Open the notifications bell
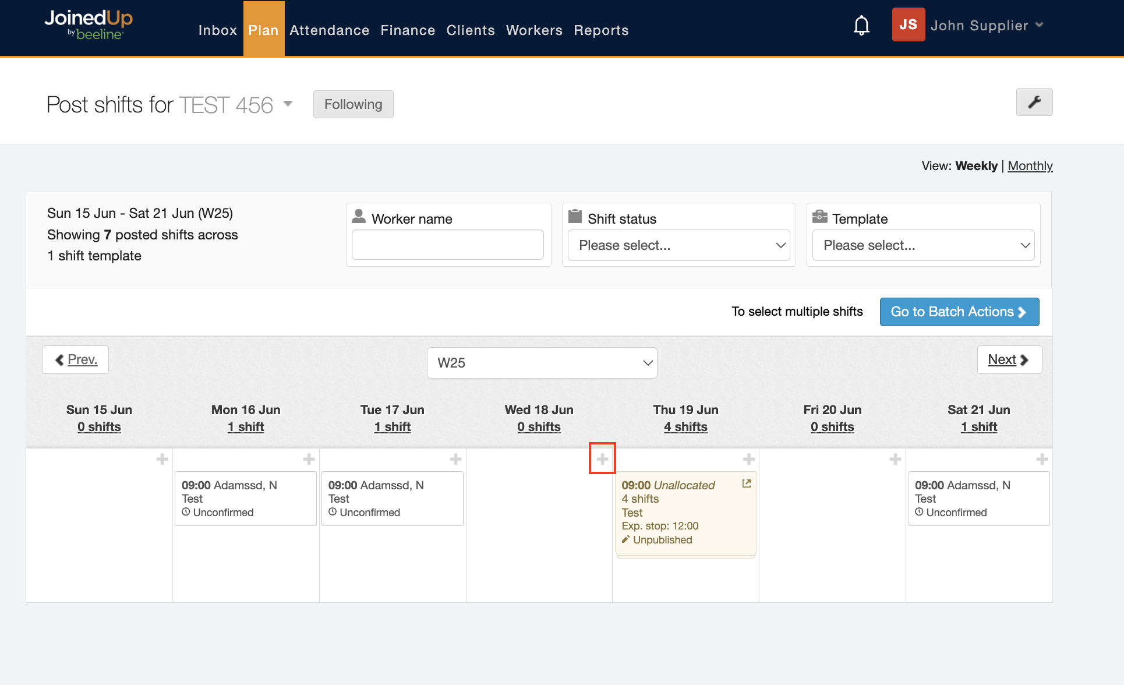The height and width of the screenshot is (685, 1124). pyautogui.click(x=861, y=26)
